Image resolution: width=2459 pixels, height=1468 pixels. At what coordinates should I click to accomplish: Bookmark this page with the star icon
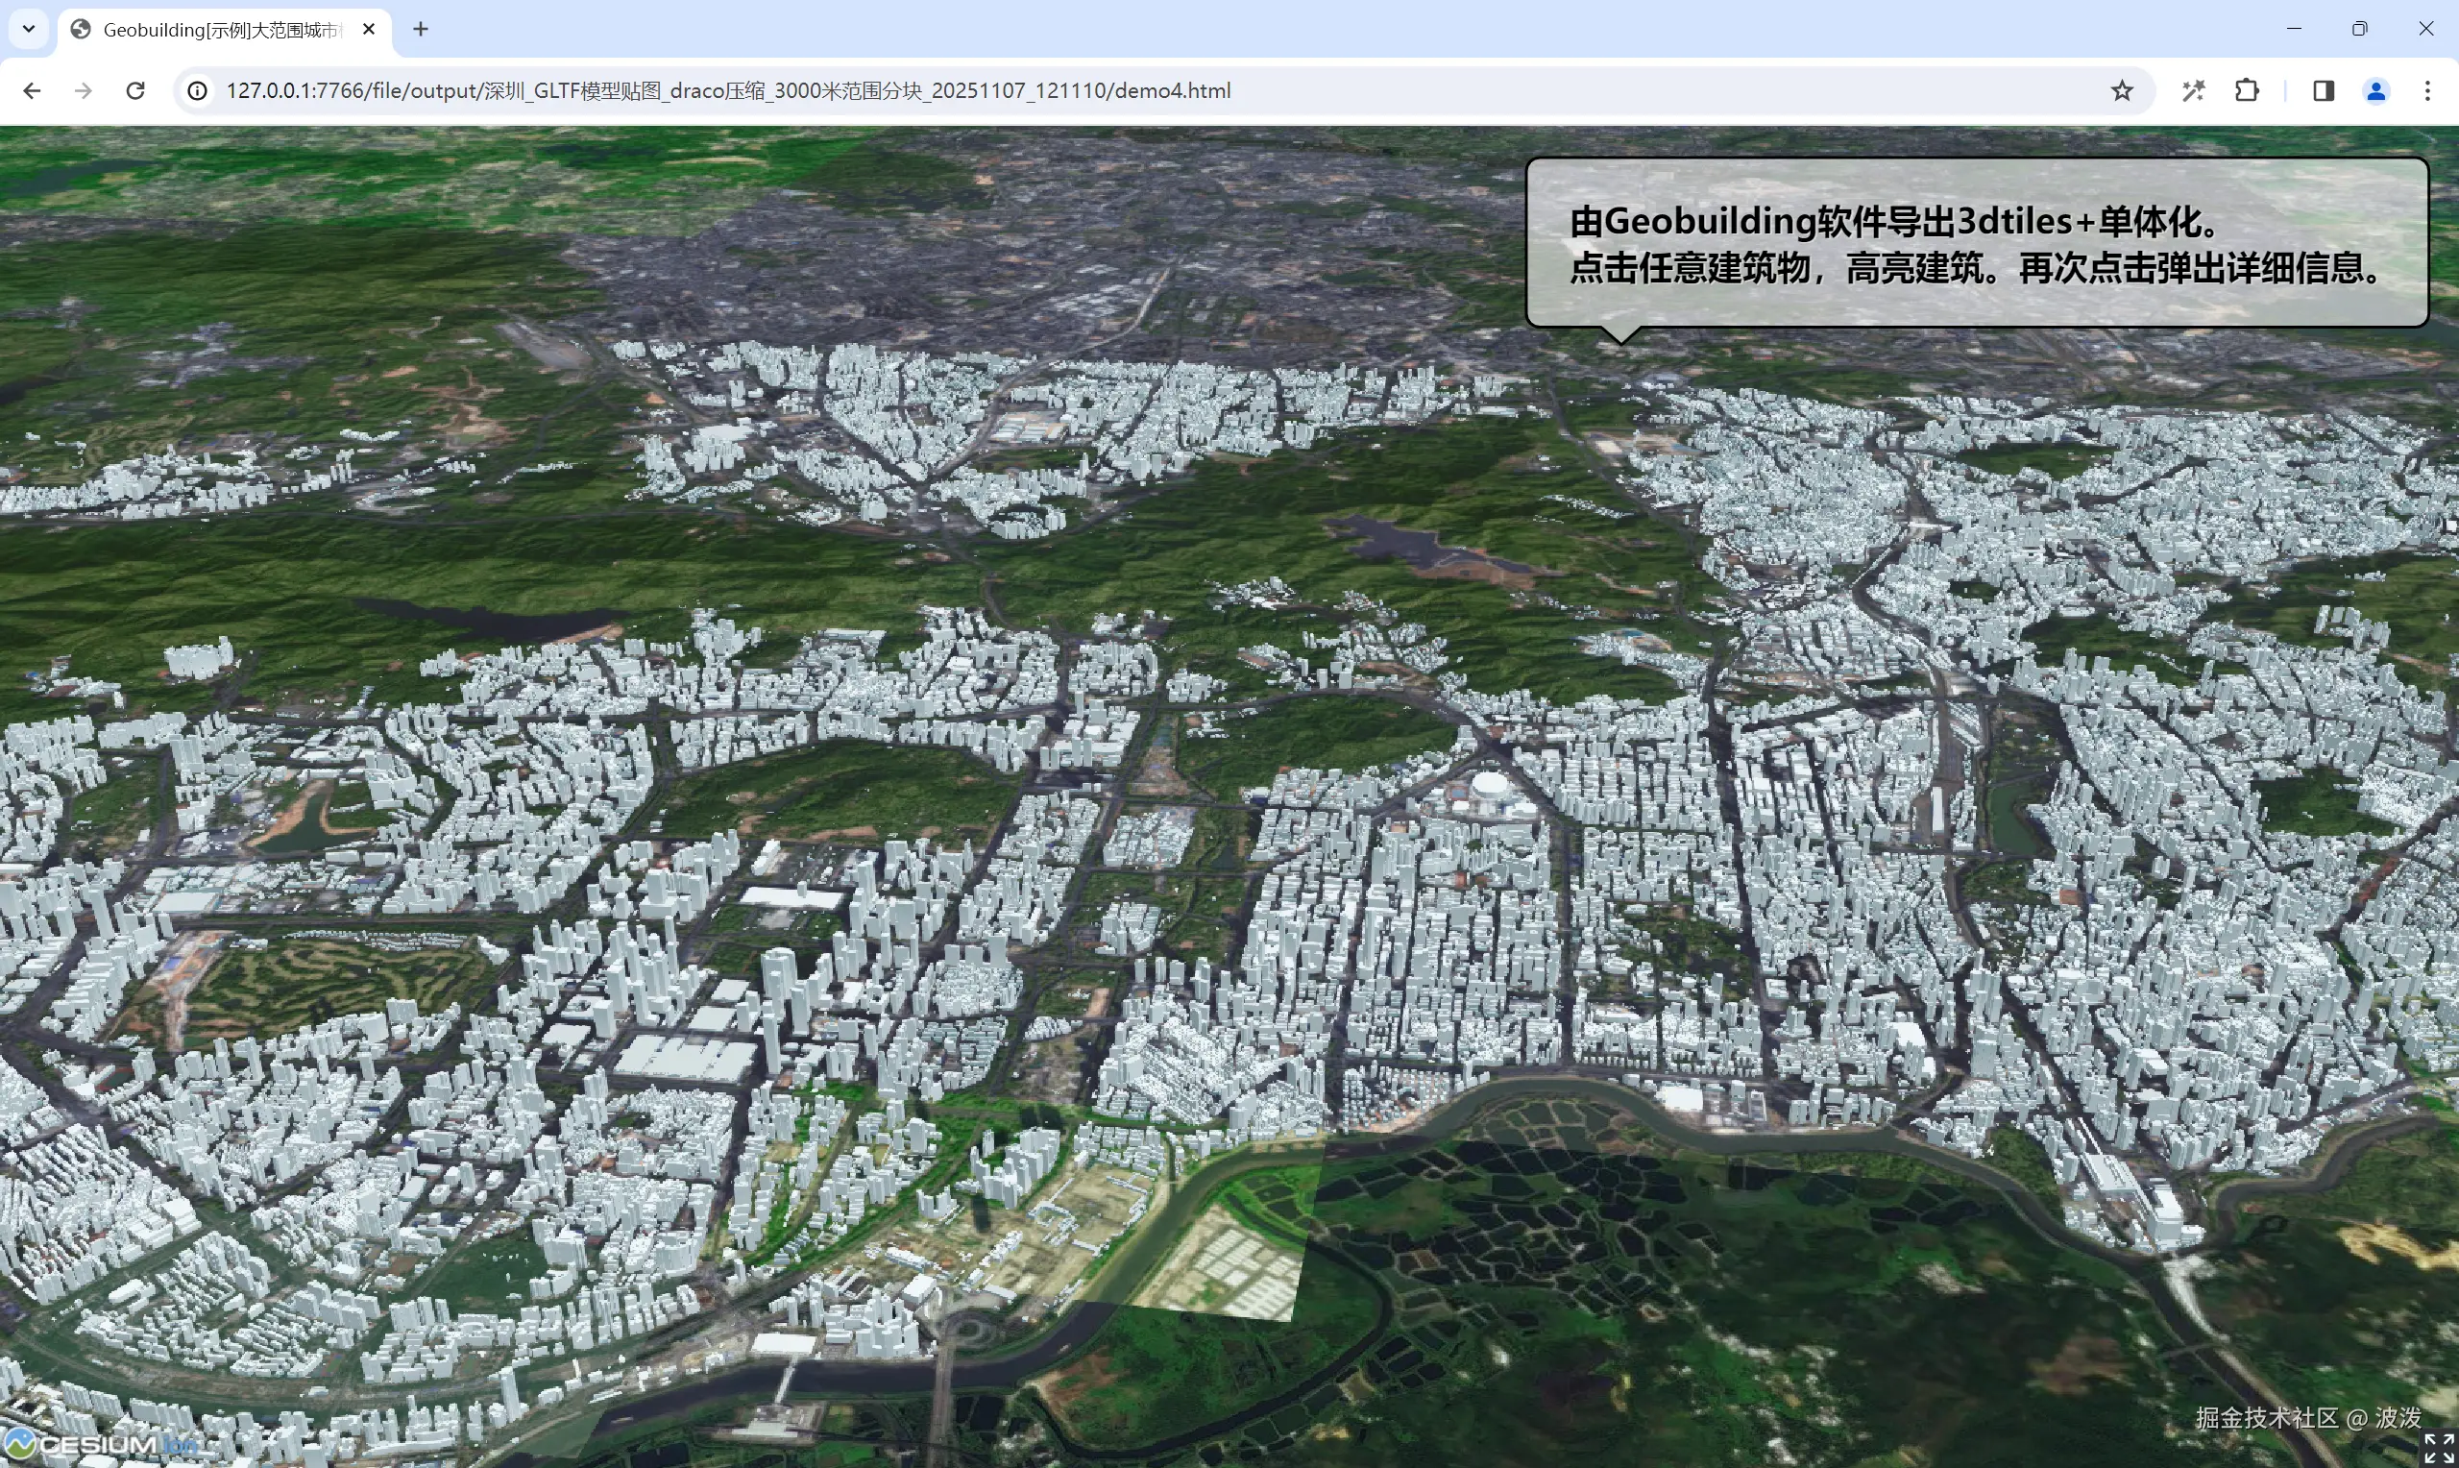(2122, 91)
